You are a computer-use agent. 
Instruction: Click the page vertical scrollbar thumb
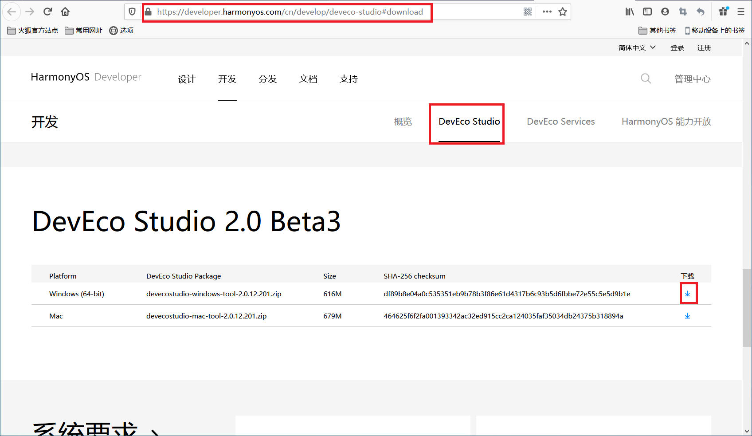[747, 308]
